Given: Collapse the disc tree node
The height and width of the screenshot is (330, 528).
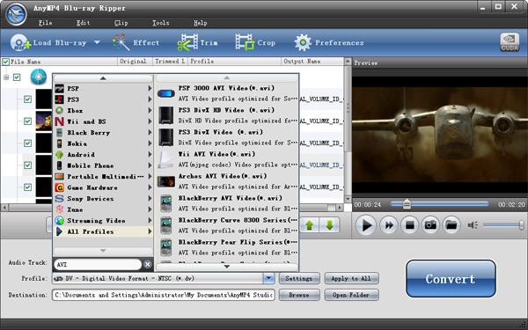Looking at the screenshot, I should point(6,77).
